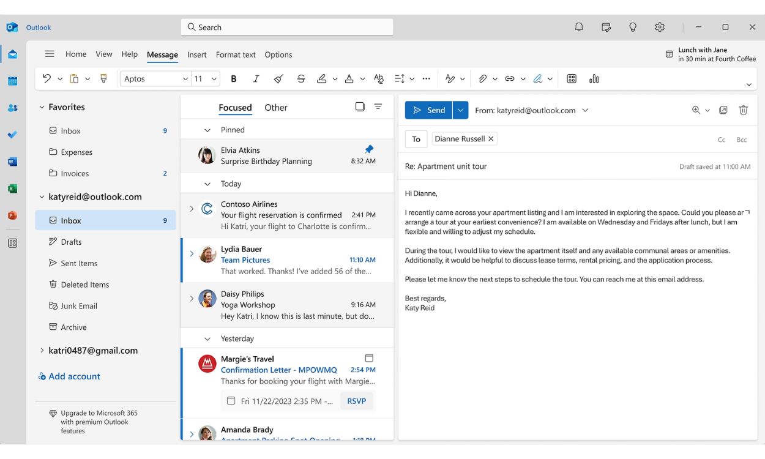Click the line spacing icon
Viewport: 765px width, 459px height.
400,79
